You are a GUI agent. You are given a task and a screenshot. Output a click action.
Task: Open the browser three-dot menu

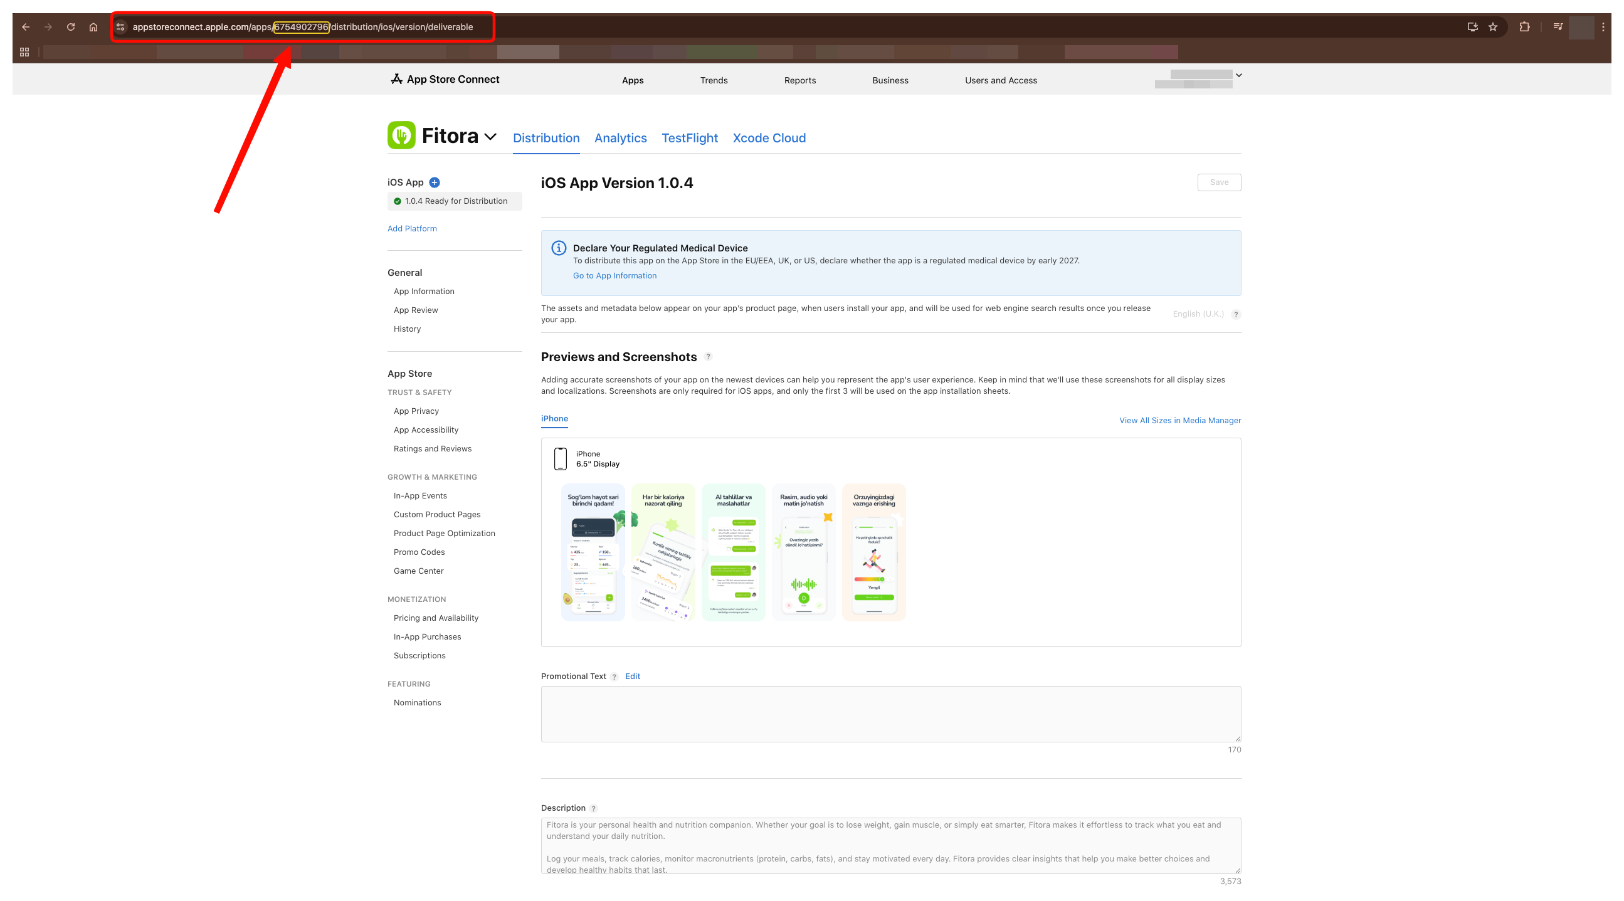tap(1603, 27)
